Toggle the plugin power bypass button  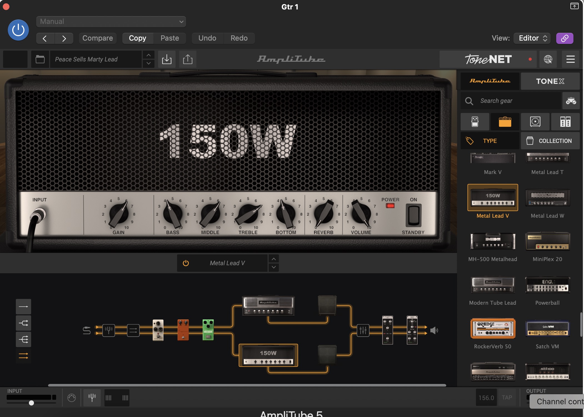click(x=18, y=30)
